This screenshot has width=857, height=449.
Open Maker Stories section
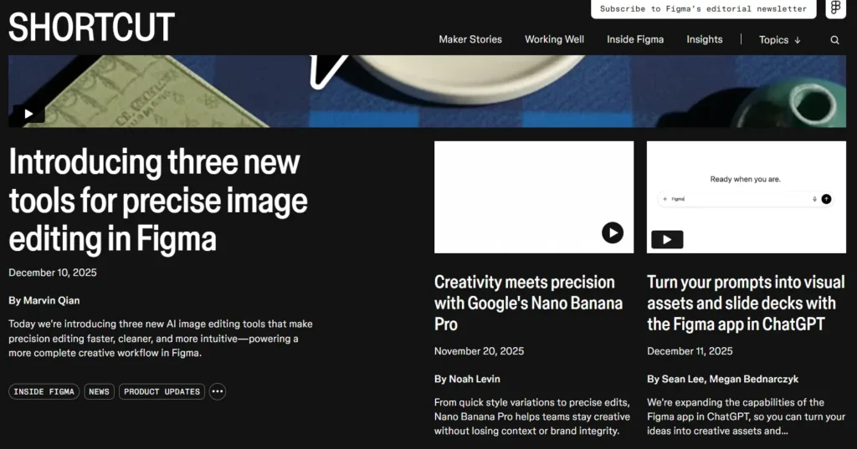click(x=470, y=39)
